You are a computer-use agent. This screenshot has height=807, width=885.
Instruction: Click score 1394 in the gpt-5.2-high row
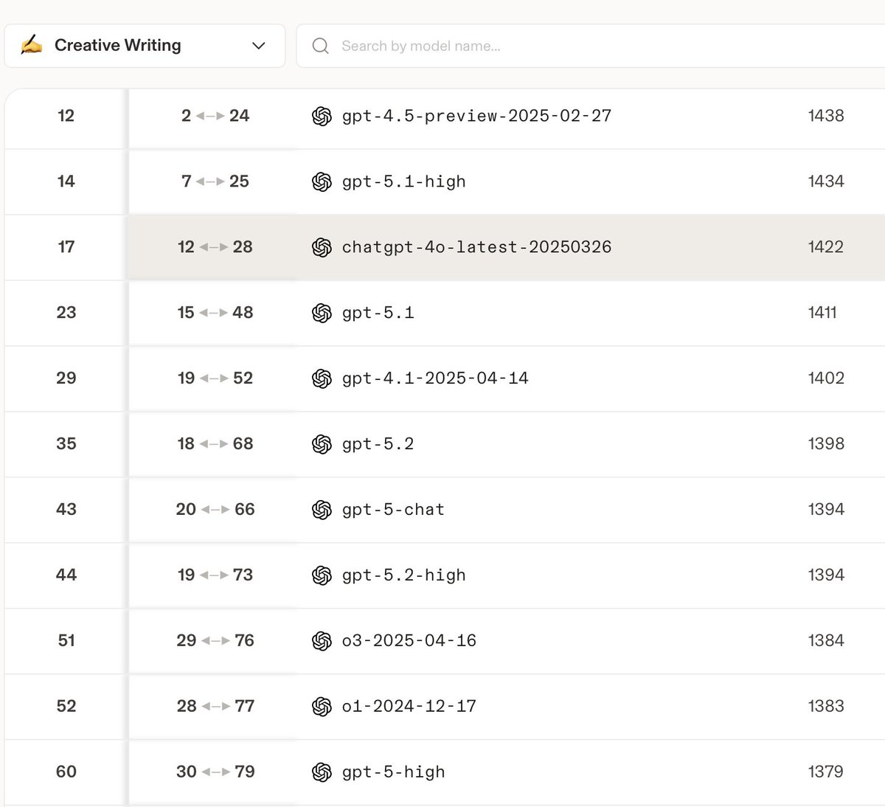[x=826, y=575]
